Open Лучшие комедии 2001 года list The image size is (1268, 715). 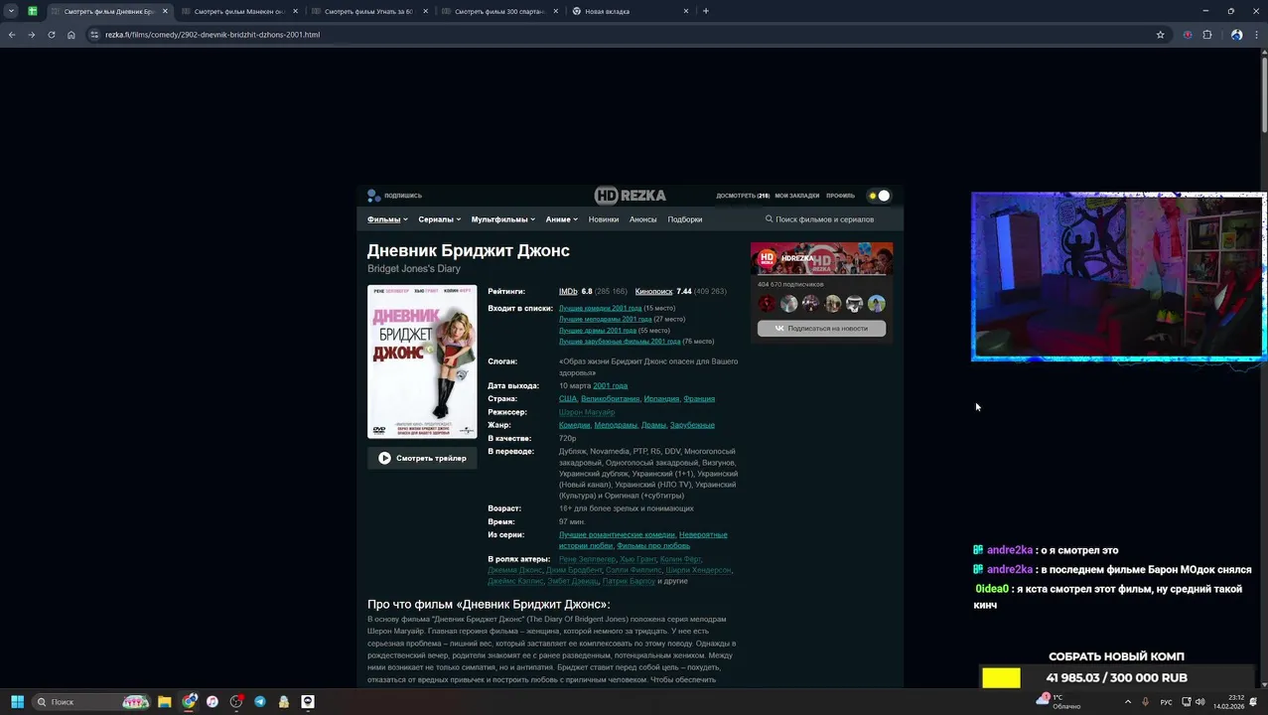tap(600, 309)
